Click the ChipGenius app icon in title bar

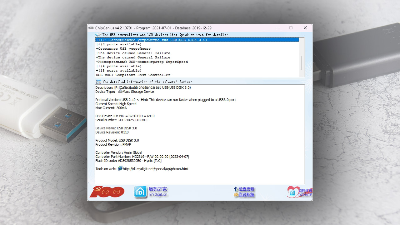91,28
